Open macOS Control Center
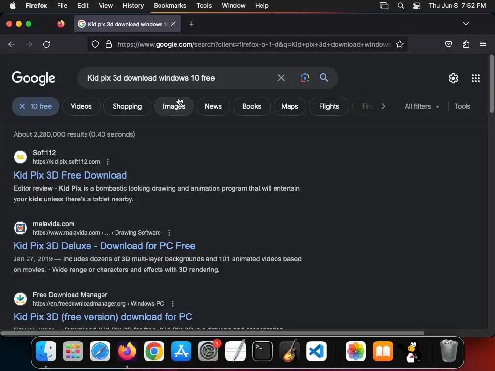This screenshot has height=371, width=495. [416, 6]
